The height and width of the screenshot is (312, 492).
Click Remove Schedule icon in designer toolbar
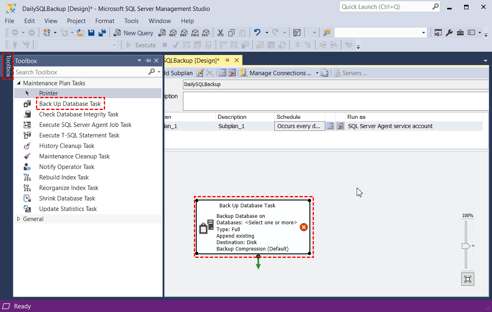(232, 73)
